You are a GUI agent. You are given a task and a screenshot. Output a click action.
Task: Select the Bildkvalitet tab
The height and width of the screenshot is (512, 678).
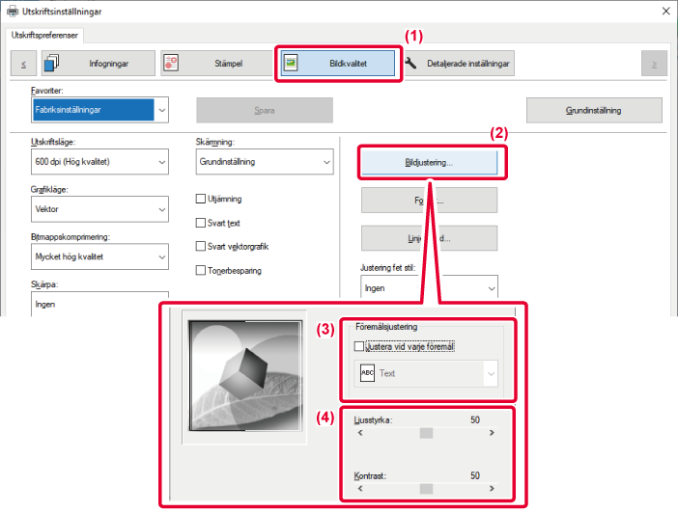pyautogui.click(x=335, y=63)
